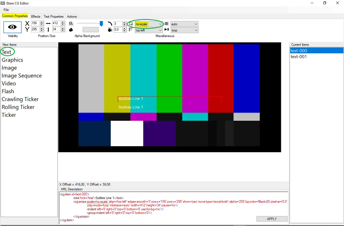Click the alignment flag icon beside top-left
This screenshot has height=226, width=344.
[x=131, y=30]
